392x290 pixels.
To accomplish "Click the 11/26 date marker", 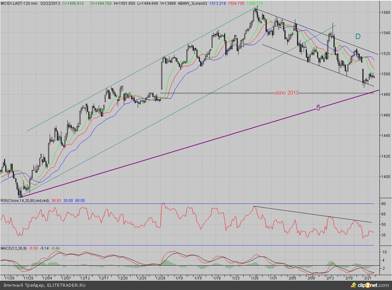I will pyautogui.click(x=10, y=278).
